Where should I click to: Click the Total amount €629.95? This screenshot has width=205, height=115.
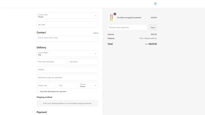pos(152,44)
